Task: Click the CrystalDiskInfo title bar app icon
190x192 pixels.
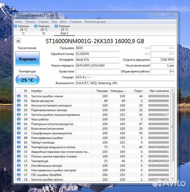Action: pos(16,16)
